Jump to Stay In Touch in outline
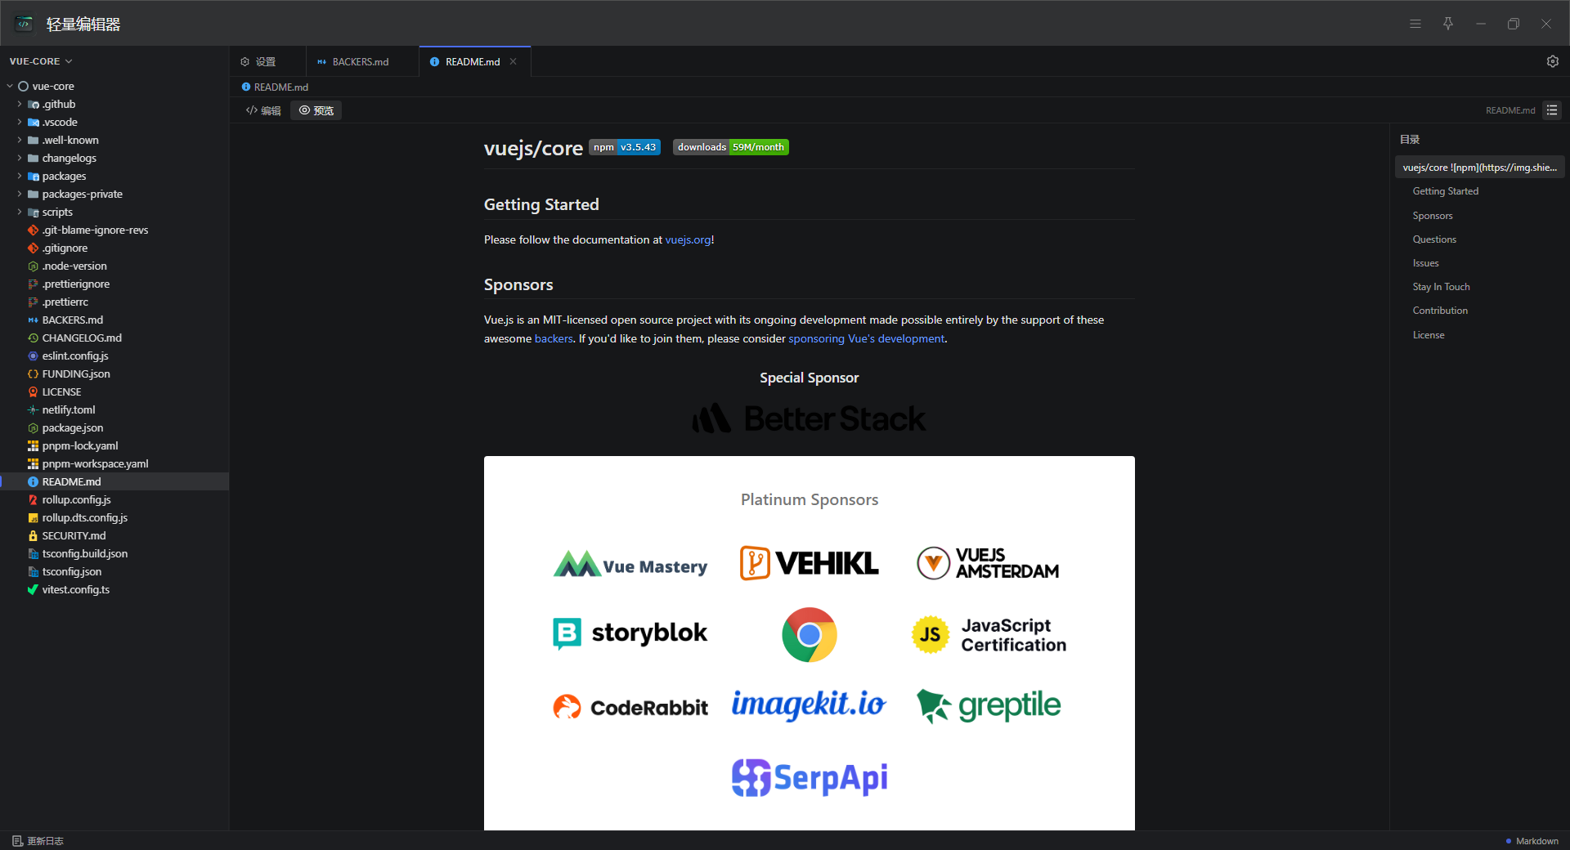 coord(1441,287)
